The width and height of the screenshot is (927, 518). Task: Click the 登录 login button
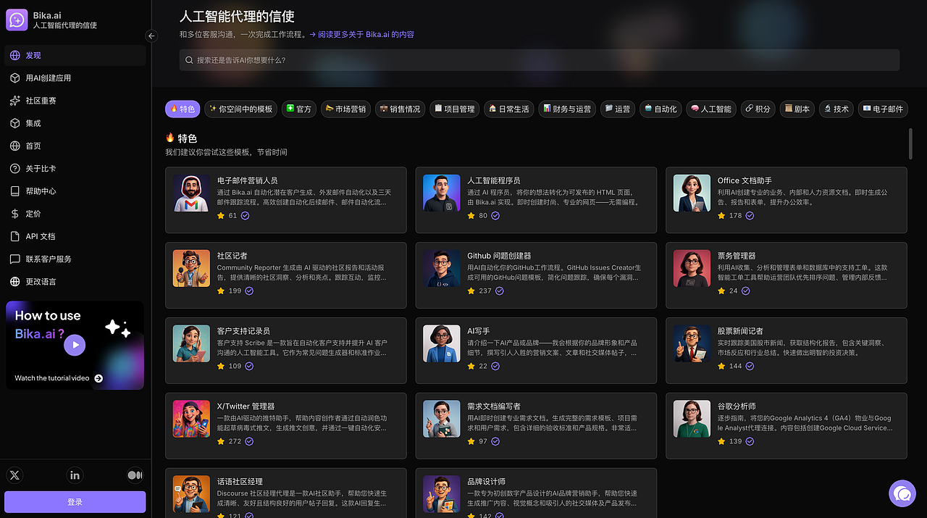click(x=75, y=502)
